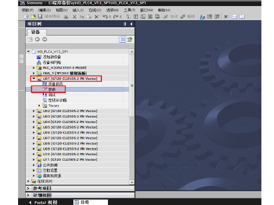Click navigate back arrow in project tree
274x205 pixels.
[37, 39]
